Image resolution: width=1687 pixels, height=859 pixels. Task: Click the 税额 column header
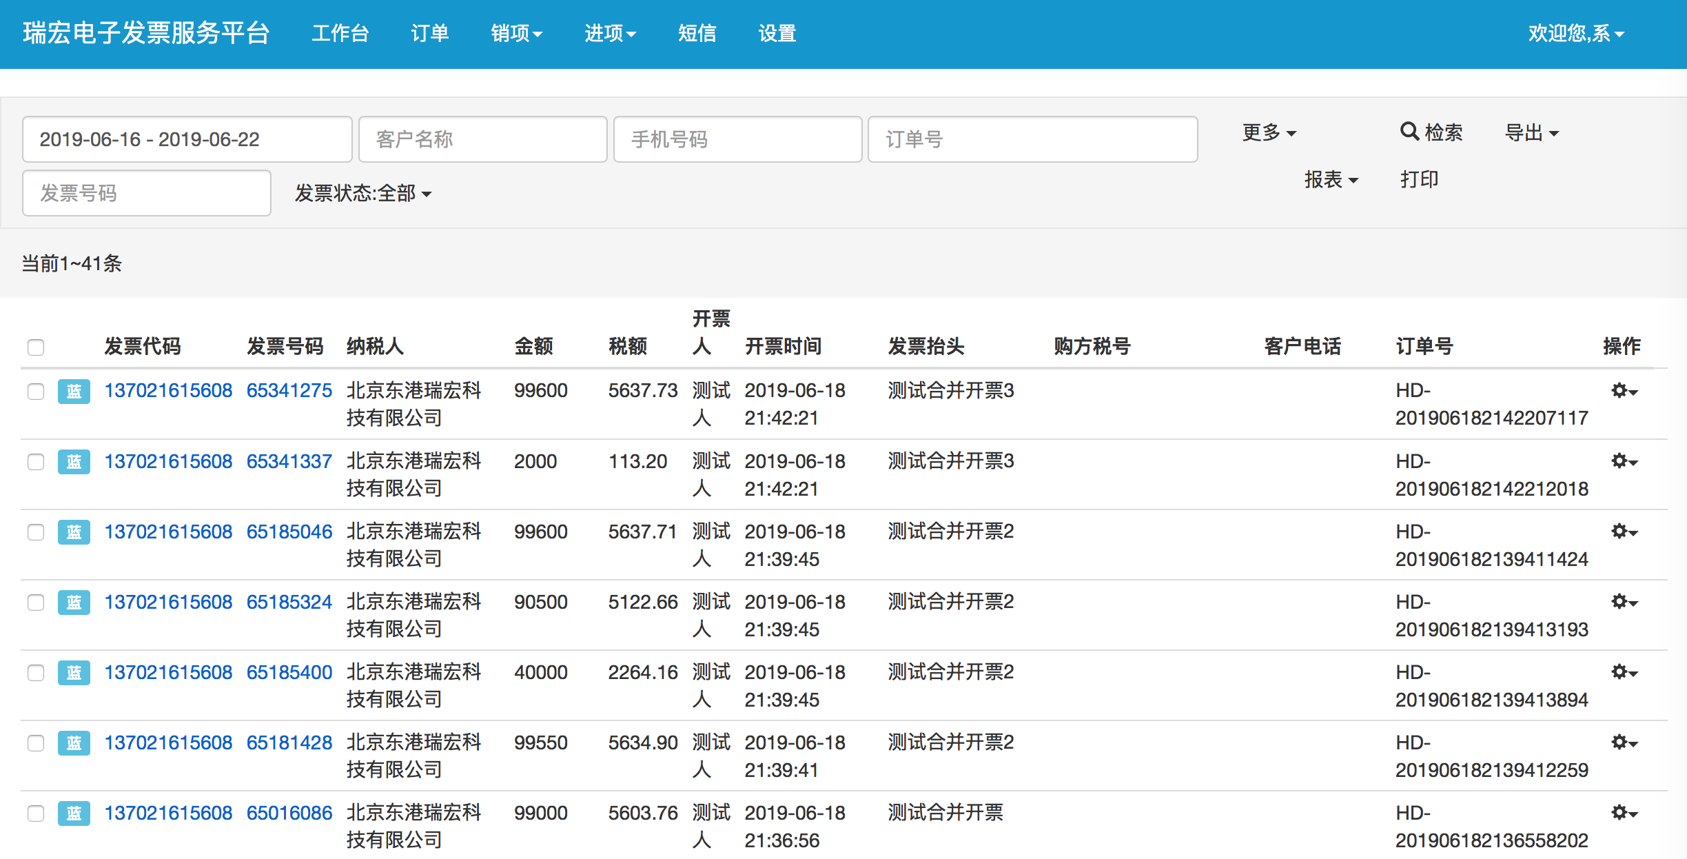pos(628,346)
